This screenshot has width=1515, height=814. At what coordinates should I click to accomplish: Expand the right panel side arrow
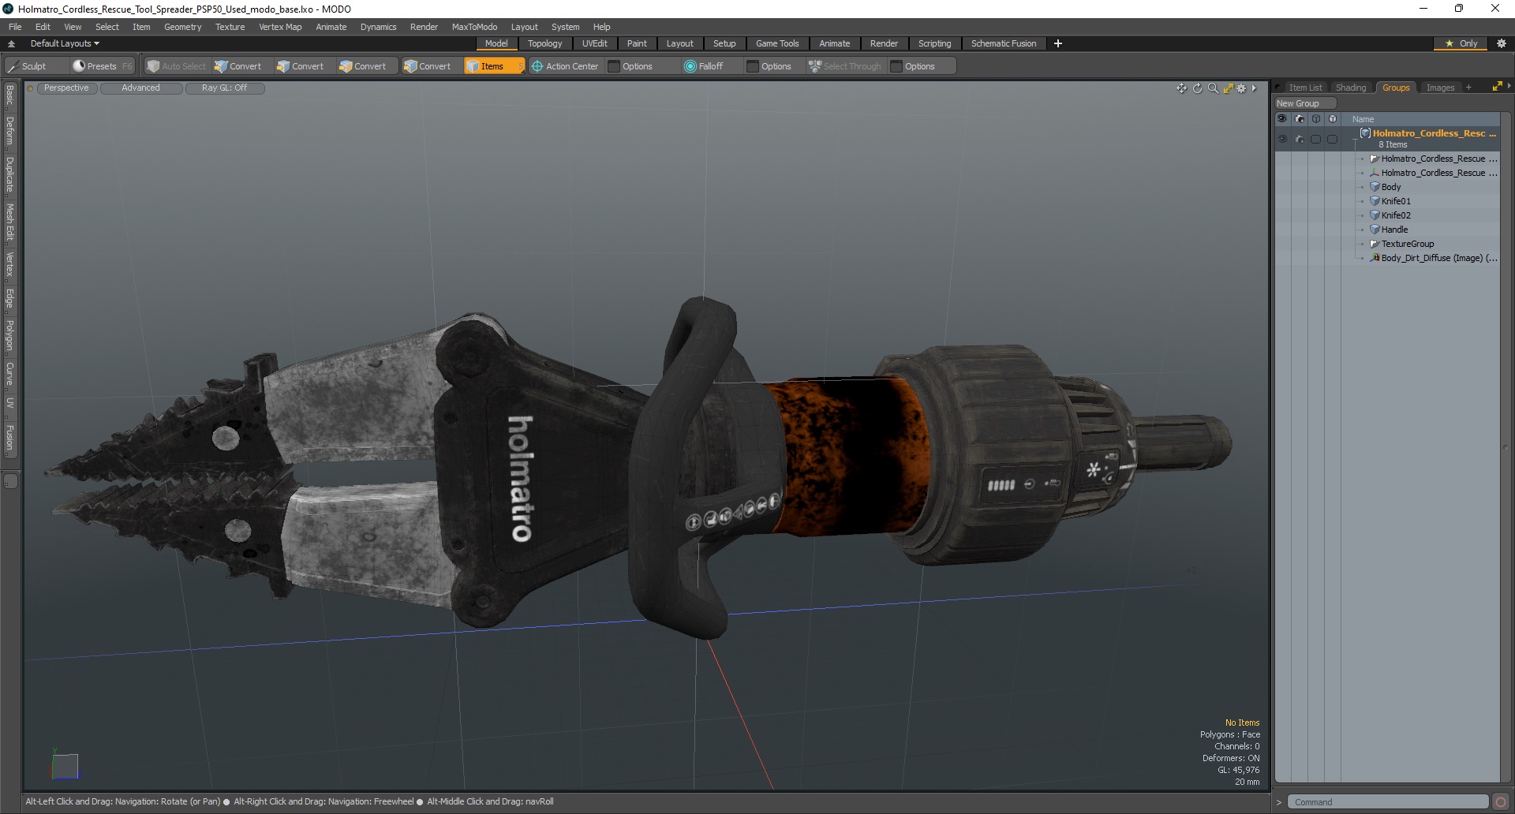1509,85
